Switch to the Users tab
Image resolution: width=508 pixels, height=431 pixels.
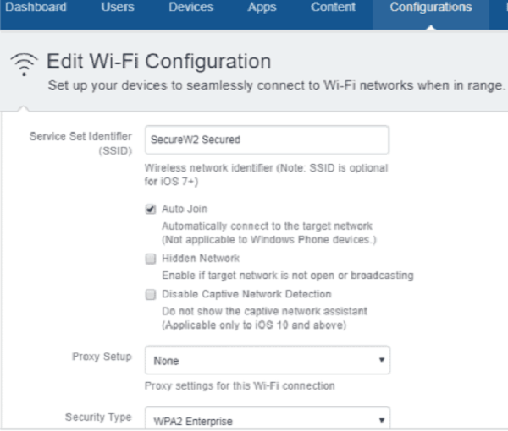[x=117, y=8]
